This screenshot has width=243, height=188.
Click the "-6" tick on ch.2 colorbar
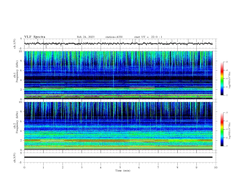pos(226,138)
